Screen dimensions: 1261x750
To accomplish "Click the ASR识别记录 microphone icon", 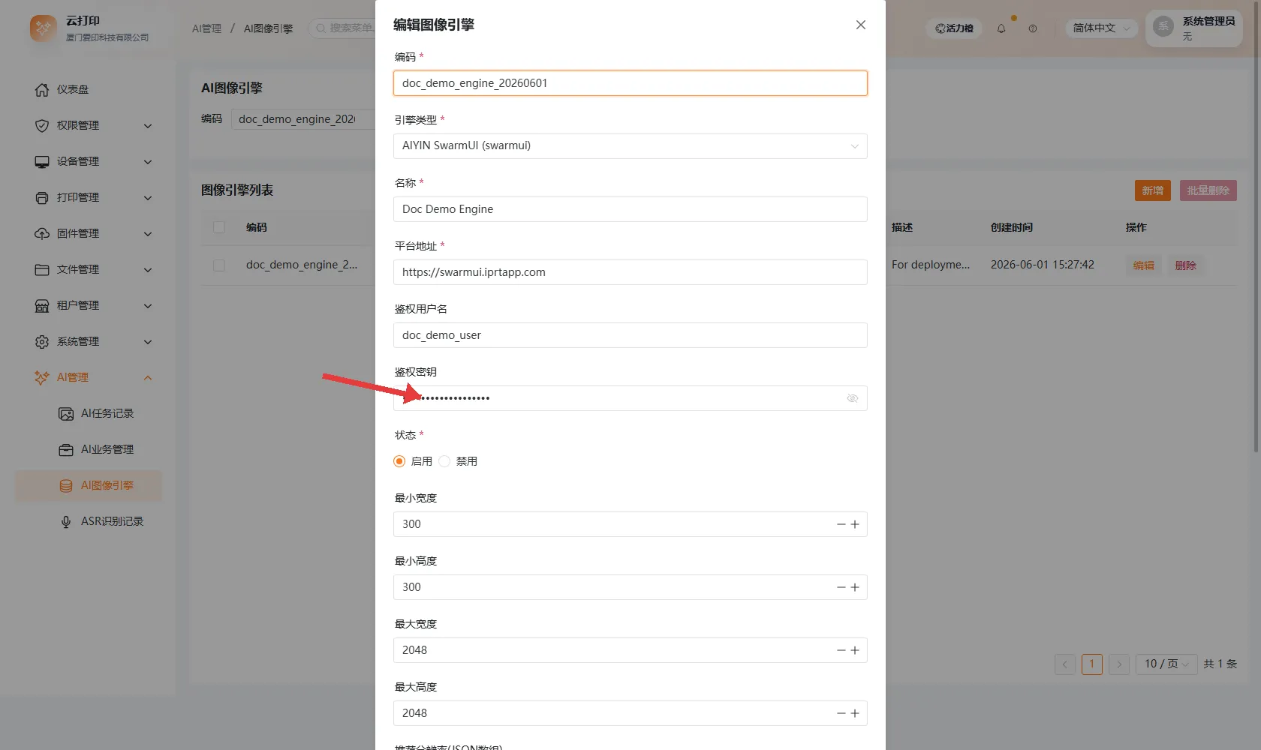I will tap(66, 522).
